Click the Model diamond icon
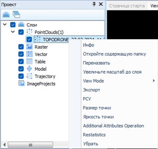Viewport: 158px width, 149px height. tap(29, 69)
